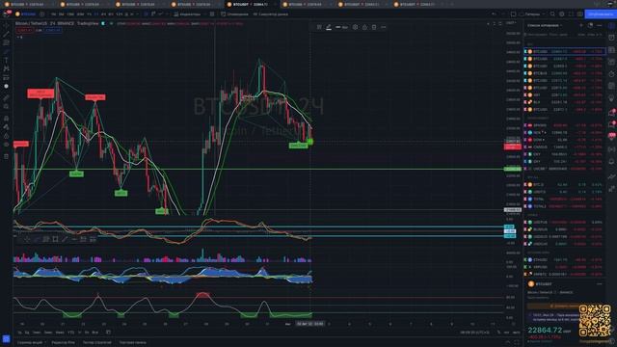The width and height of the screenshot is (617, 347).
Task: Toggle auto scale in chart corner
Action: pos(516,333)
